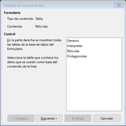Click the title bar text Asistente de cuadros de lista
The width and height of the screenshot is (126, 126).
(24, 6)
